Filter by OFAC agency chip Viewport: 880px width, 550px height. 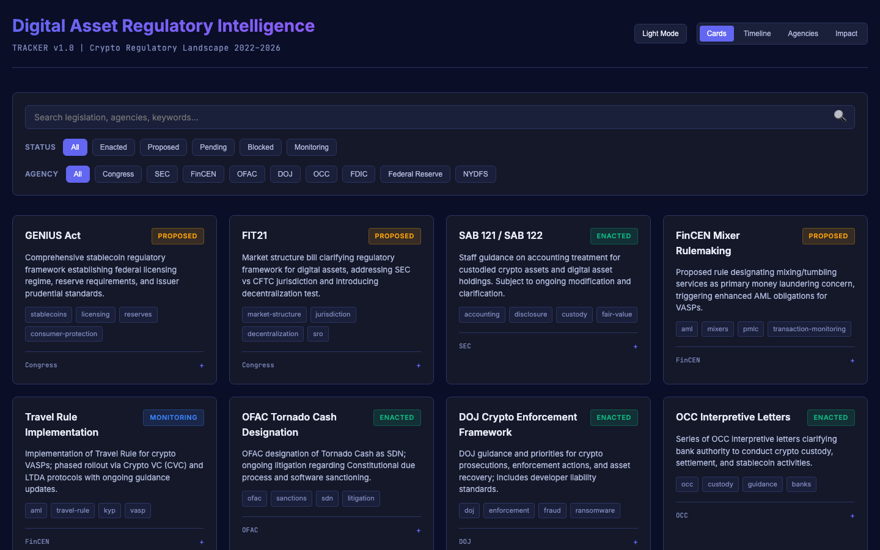point(247,174)
